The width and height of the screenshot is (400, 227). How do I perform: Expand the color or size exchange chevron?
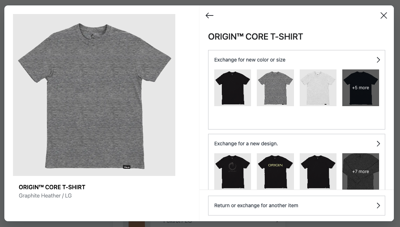pyautogui.click(x=378, y=60)
